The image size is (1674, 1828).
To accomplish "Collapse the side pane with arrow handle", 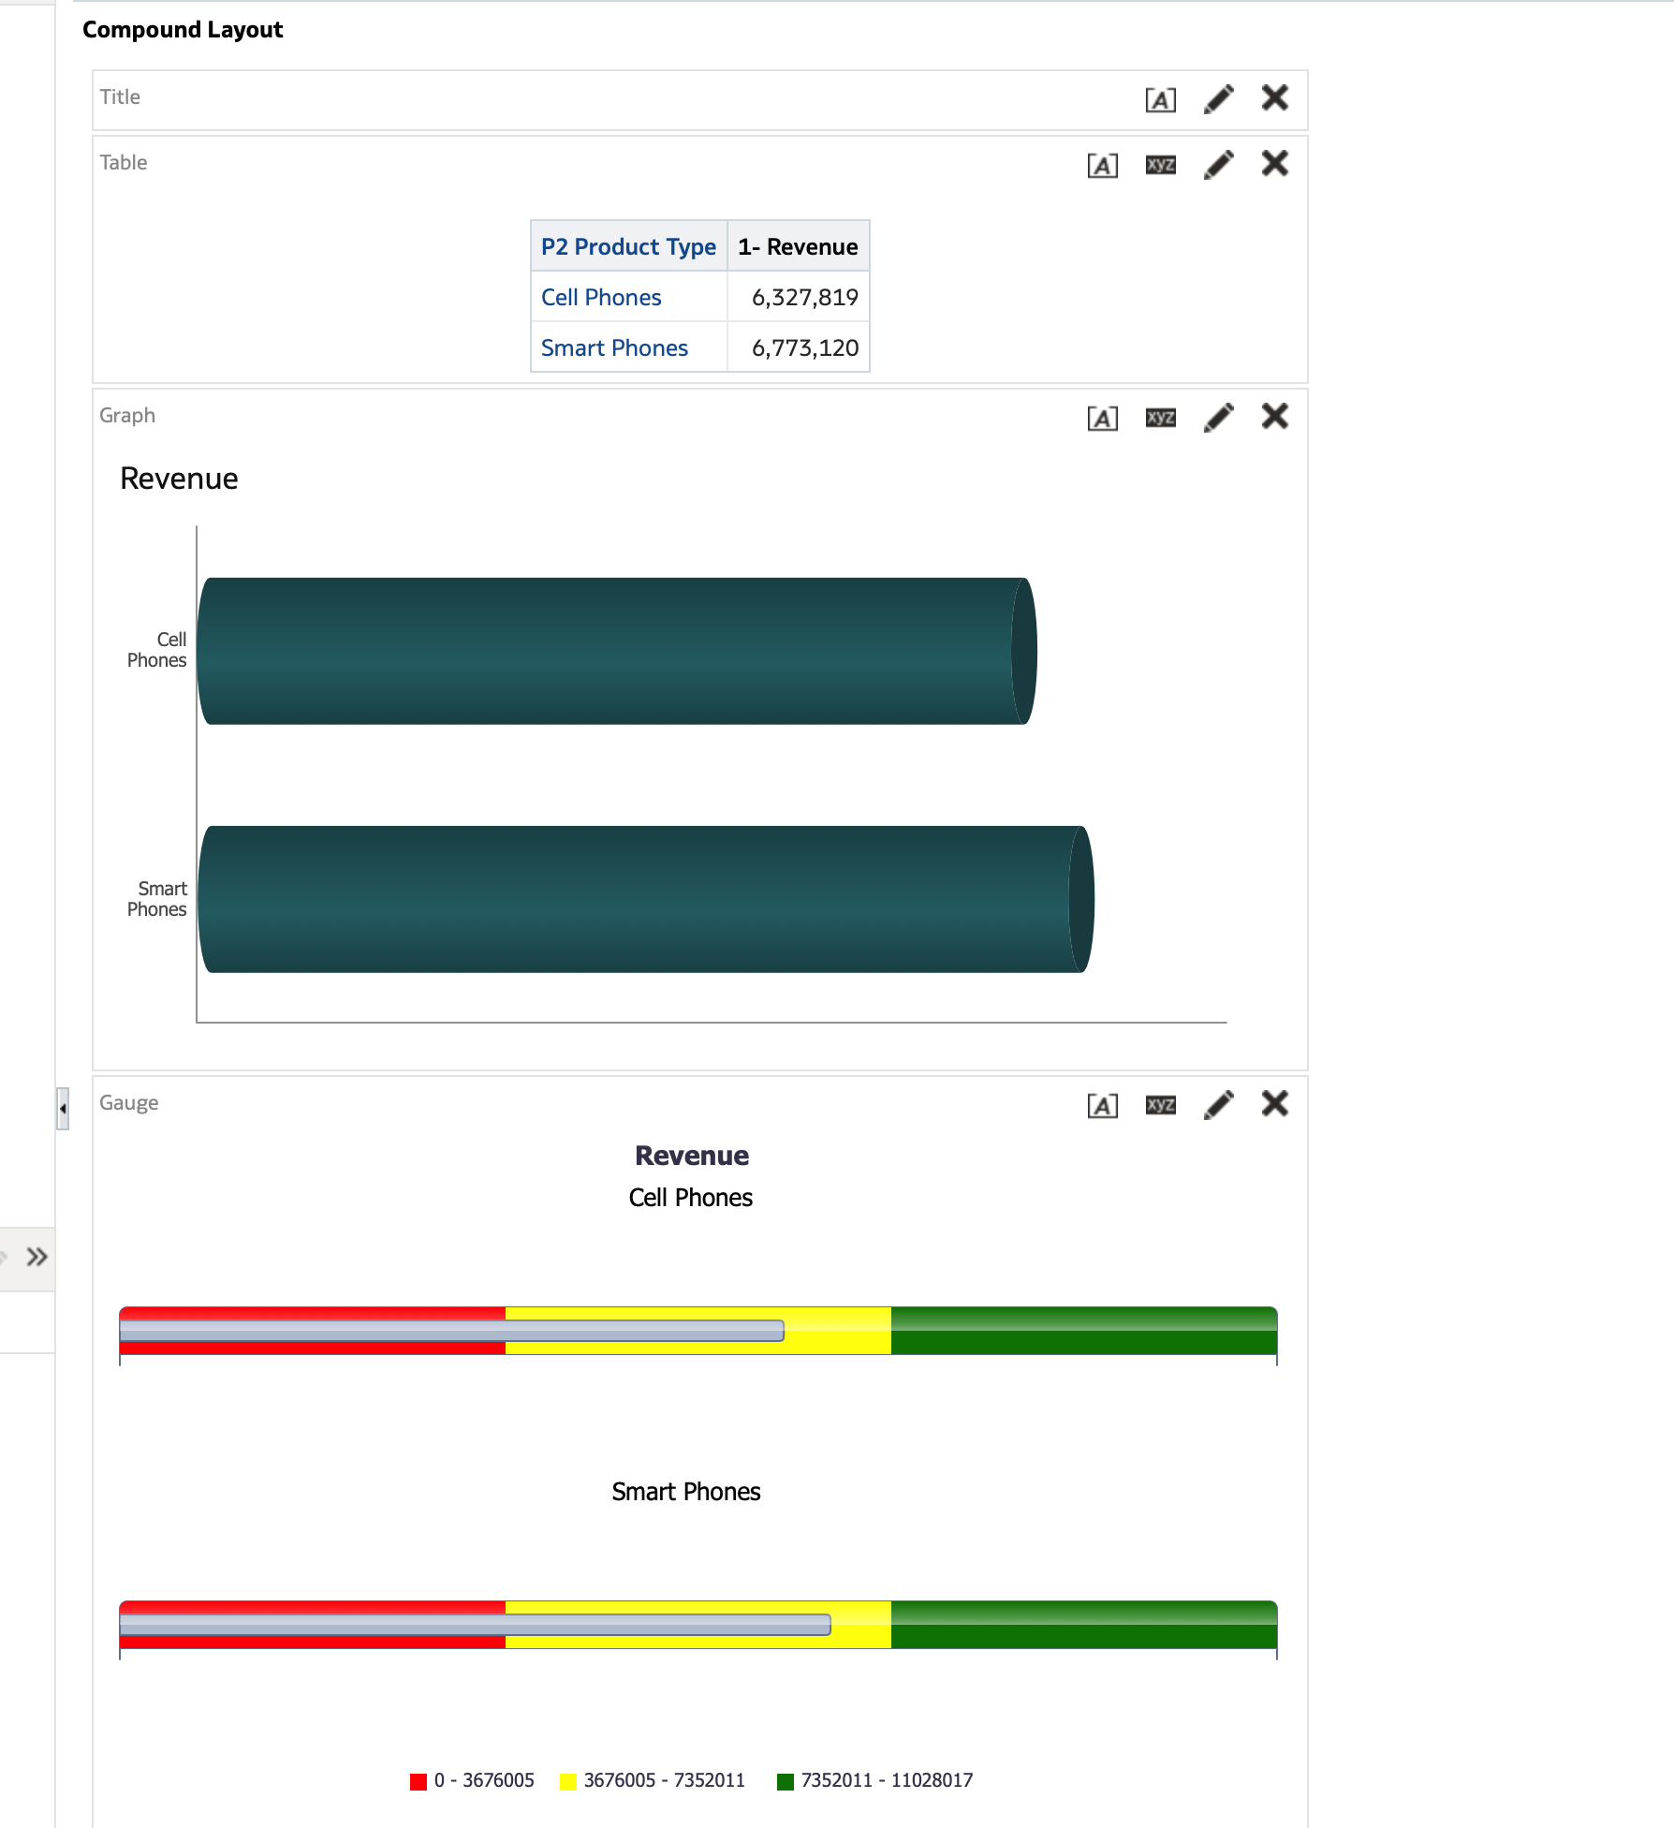I will click(63, 1109).
